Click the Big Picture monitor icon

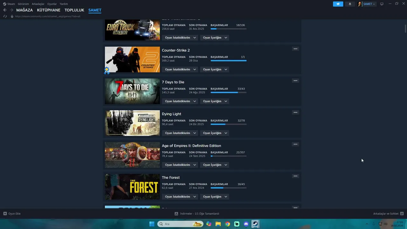pos(382,4)
